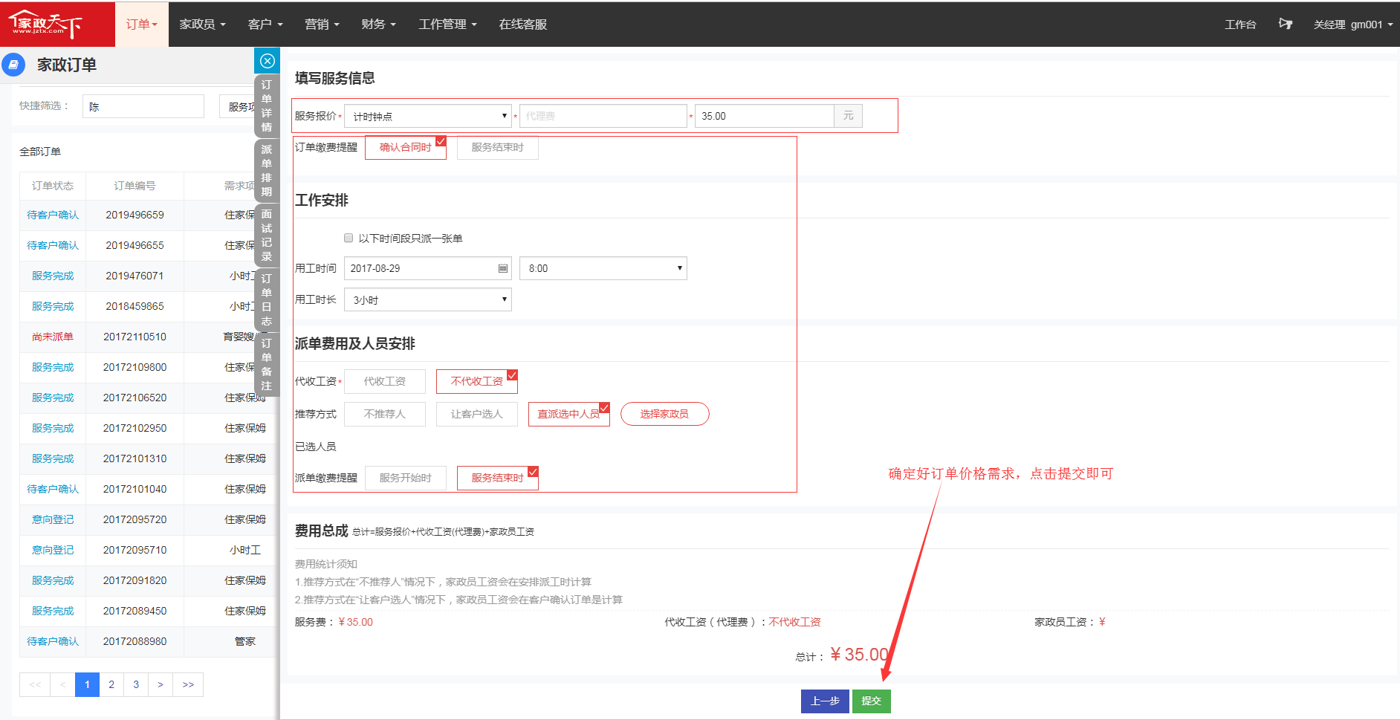
Task: Open the calendar picker for 用工时间
Action: tap(503, 268)
